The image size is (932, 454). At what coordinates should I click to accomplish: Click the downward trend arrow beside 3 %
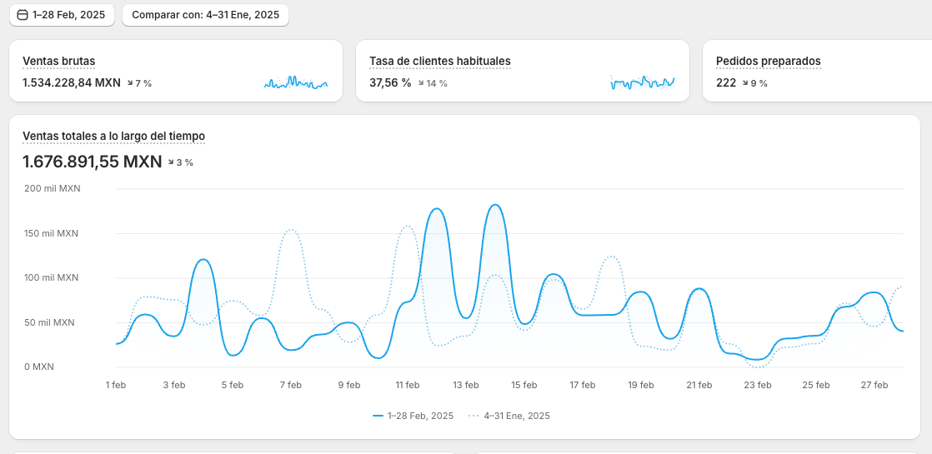click(x=171, y=162)
